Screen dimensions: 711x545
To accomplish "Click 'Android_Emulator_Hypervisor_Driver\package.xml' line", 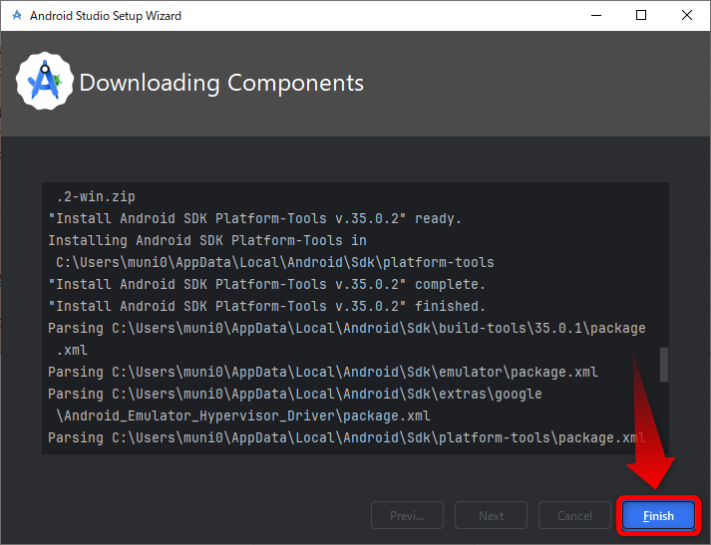I will point(243,415).
